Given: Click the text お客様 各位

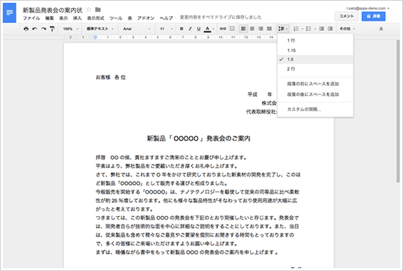Looking at the screenshot, I should click(x=110, y=77).
